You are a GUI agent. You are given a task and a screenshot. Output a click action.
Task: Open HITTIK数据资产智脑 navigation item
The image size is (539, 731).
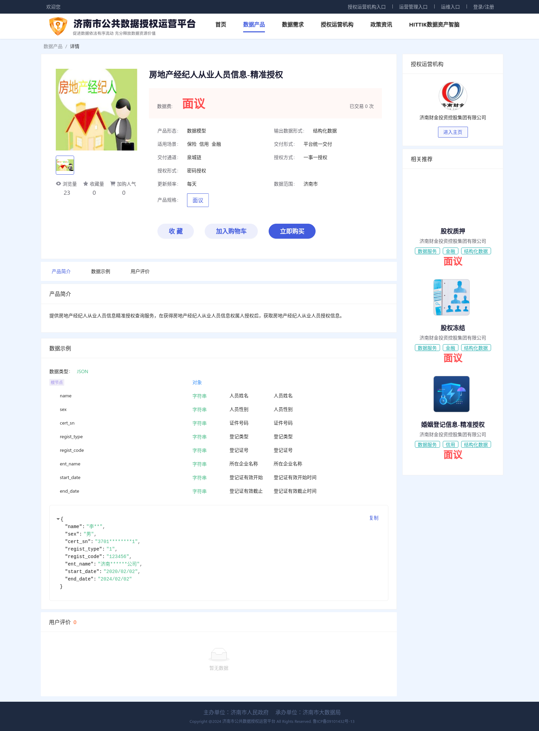tap(434, 25)
